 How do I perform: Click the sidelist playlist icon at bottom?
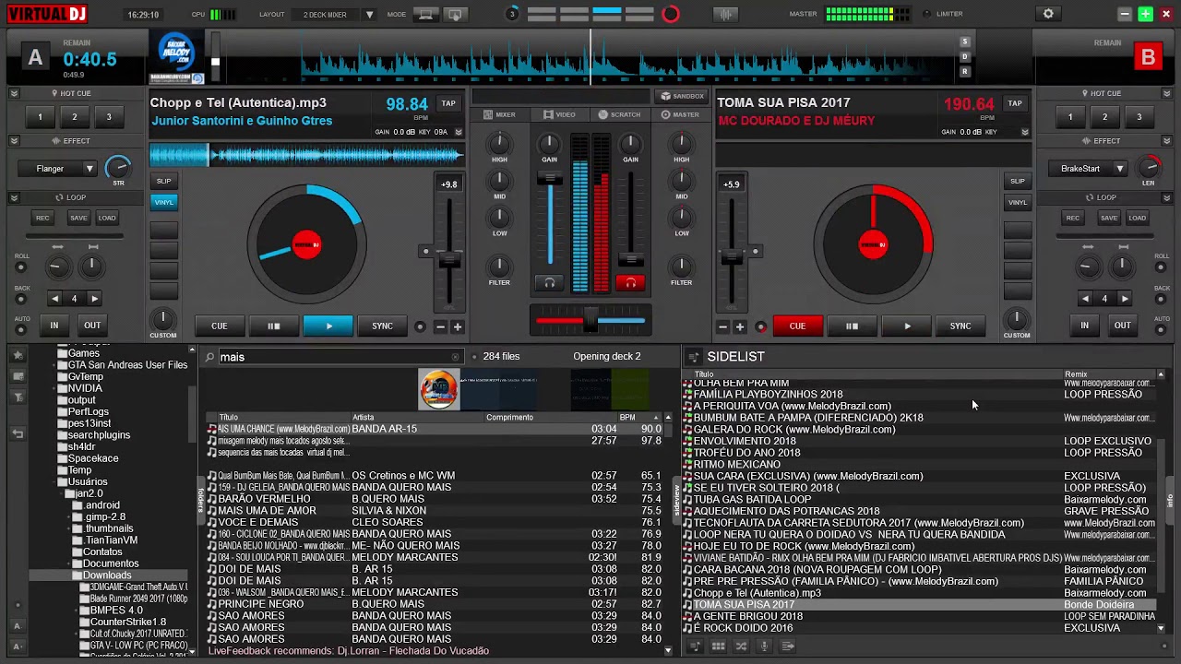coord(696,646)
